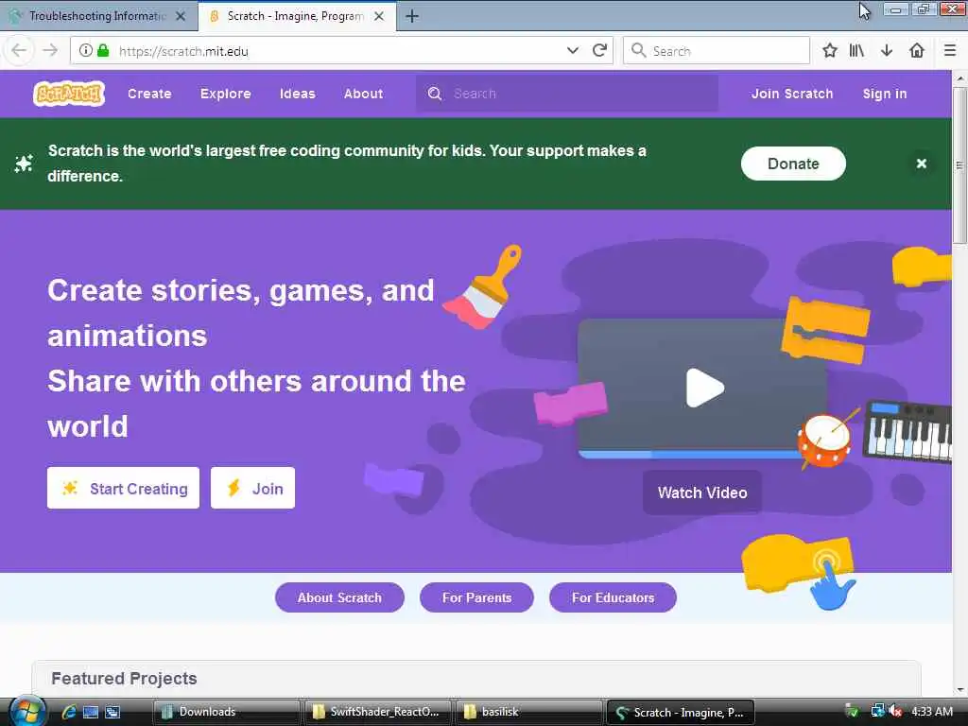968x726 pixels.
Task: Go to the Ideas section
Action: pos(298,94)
